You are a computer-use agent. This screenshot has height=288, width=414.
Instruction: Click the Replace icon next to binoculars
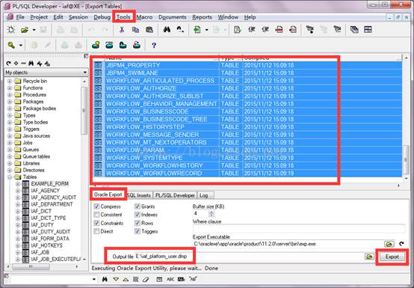180,30
